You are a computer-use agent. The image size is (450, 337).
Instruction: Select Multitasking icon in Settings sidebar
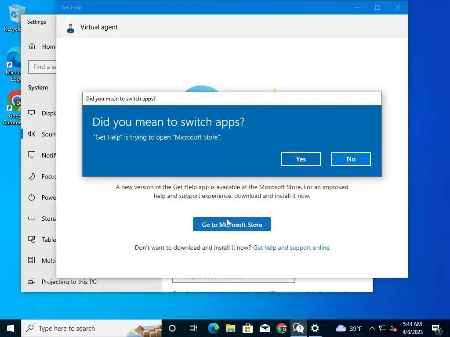click(x=32, y=260)
